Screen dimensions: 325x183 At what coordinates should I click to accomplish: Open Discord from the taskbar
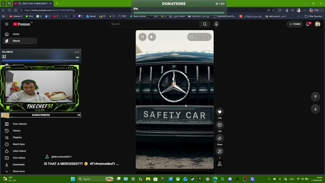(230, 179)
